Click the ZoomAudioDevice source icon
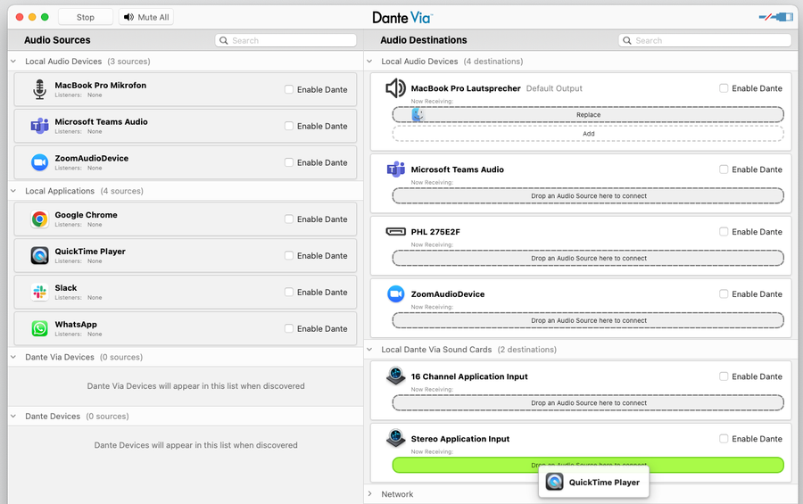The height and width of the screenshot is (504, 803). pos(39,162)
